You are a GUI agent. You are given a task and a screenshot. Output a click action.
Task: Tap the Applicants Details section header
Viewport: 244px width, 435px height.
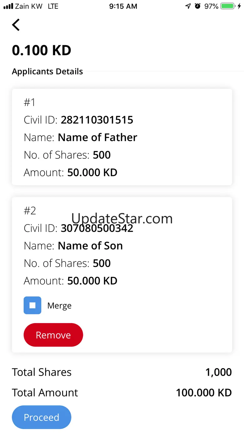click(x=47, y=72)
